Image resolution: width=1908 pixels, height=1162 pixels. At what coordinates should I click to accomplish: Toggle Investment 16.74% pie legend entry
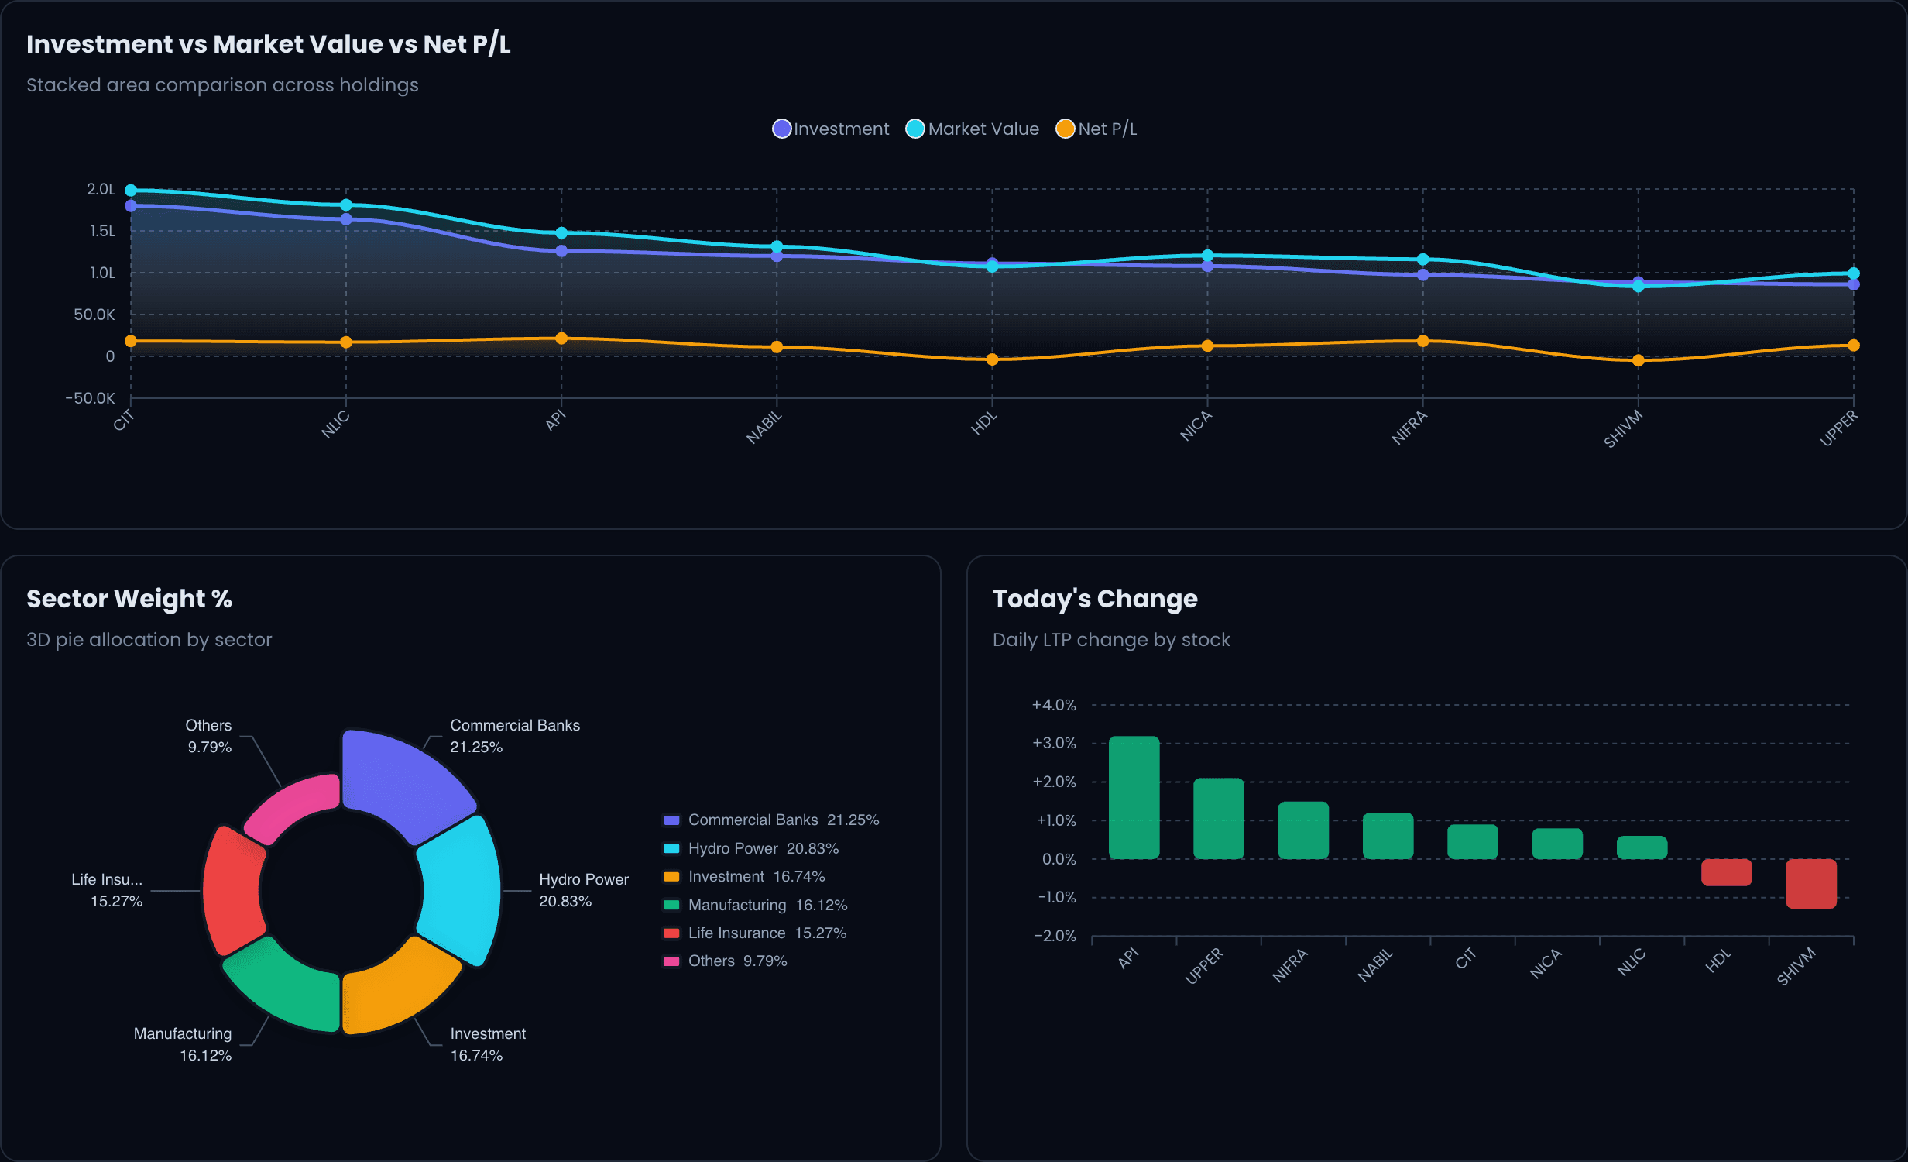(x=744, y=876)
